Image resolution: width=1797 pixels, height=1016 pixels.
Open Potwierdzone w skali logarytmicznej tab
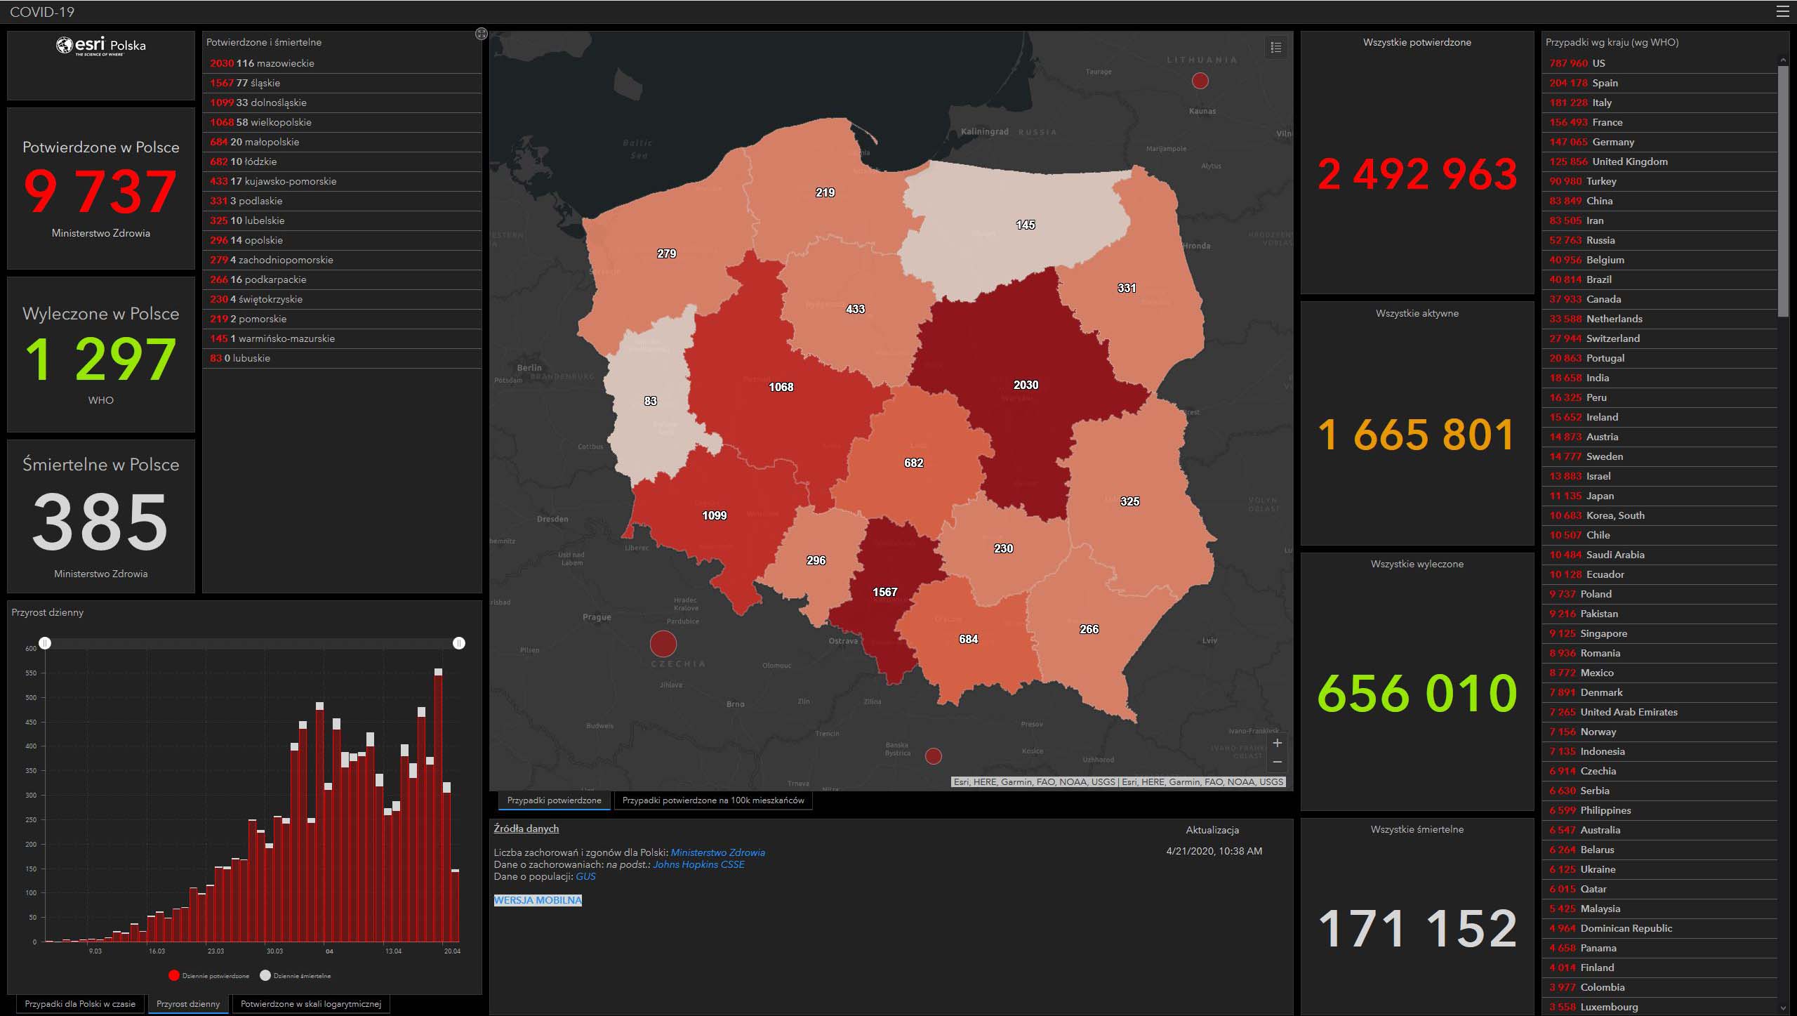pyautogui.click(x=310, y=1004)
